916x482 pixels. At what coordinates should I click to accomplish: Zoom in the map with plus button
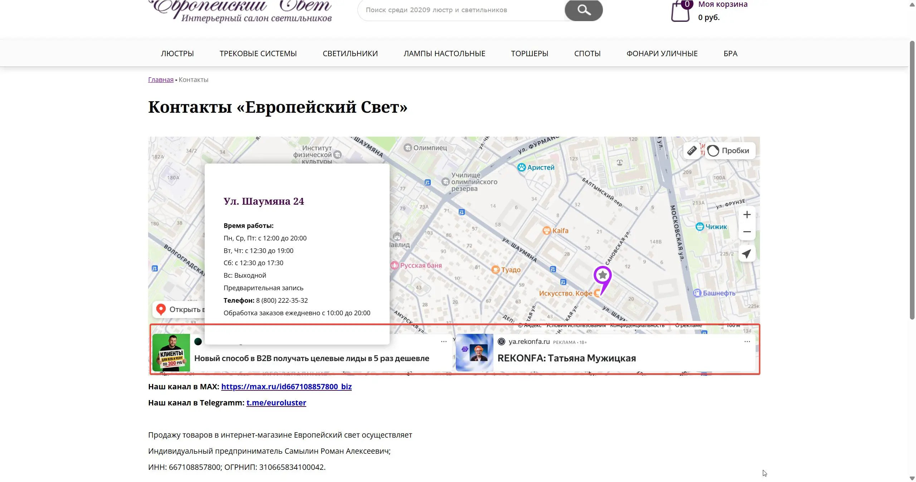[747, 215]
